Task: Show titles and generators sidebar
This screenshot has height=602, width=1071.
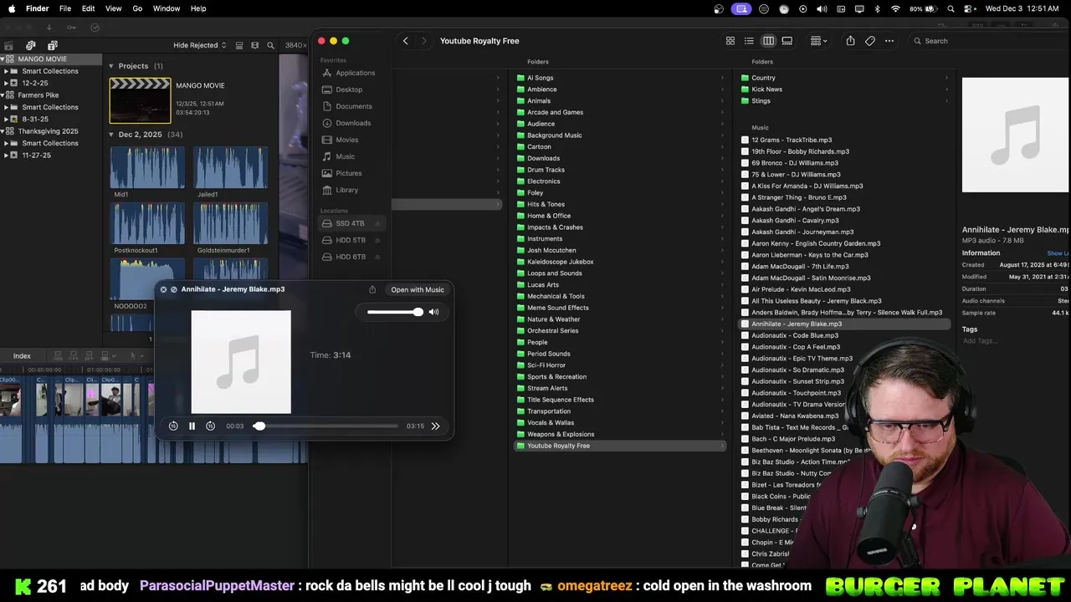Action: pos(52,45)
